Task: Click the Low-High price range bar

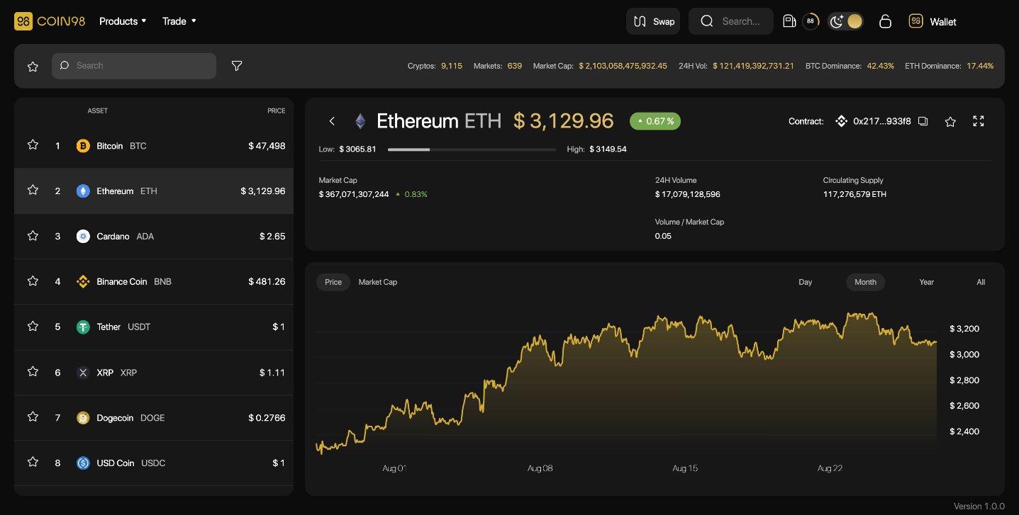Action: pos(472,149)
